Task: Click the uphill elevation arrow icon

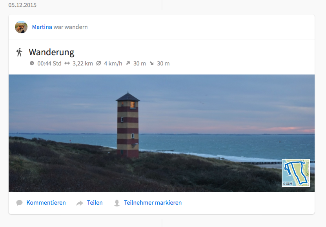Action: pyautogui.click(x=128, y=64)
